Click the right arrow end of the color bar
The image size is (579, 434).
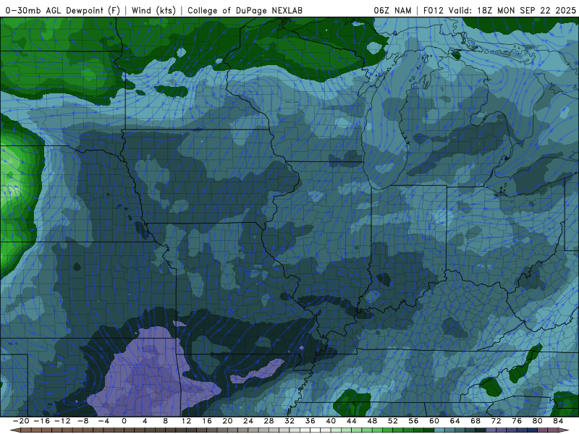565,430
